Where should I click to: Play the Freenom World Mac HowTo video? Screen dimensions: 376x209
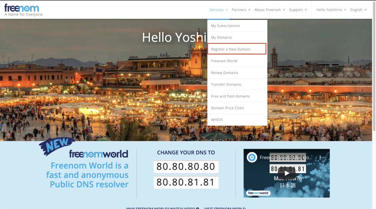[287, 173]
